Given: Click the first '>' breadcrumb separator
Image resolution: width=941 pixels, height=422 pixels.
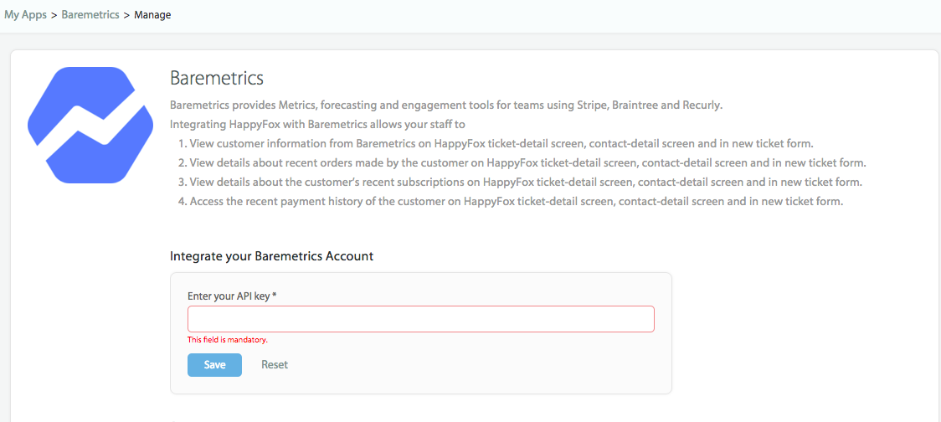Looking at the screenshot, I should coord(54,15).
